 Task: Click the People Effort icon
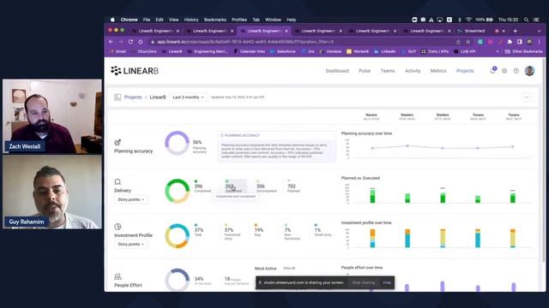coord(118,277)
